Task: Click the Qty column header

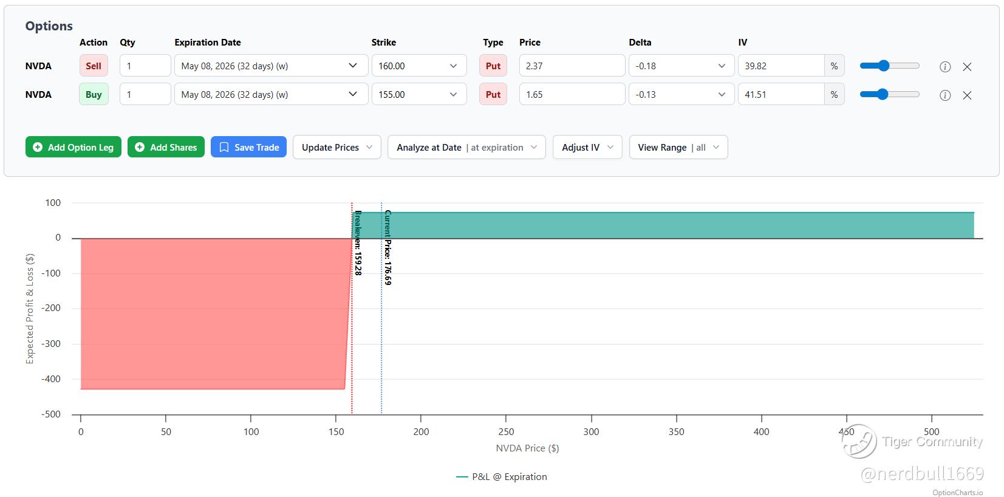Action: tap(128, 43)
